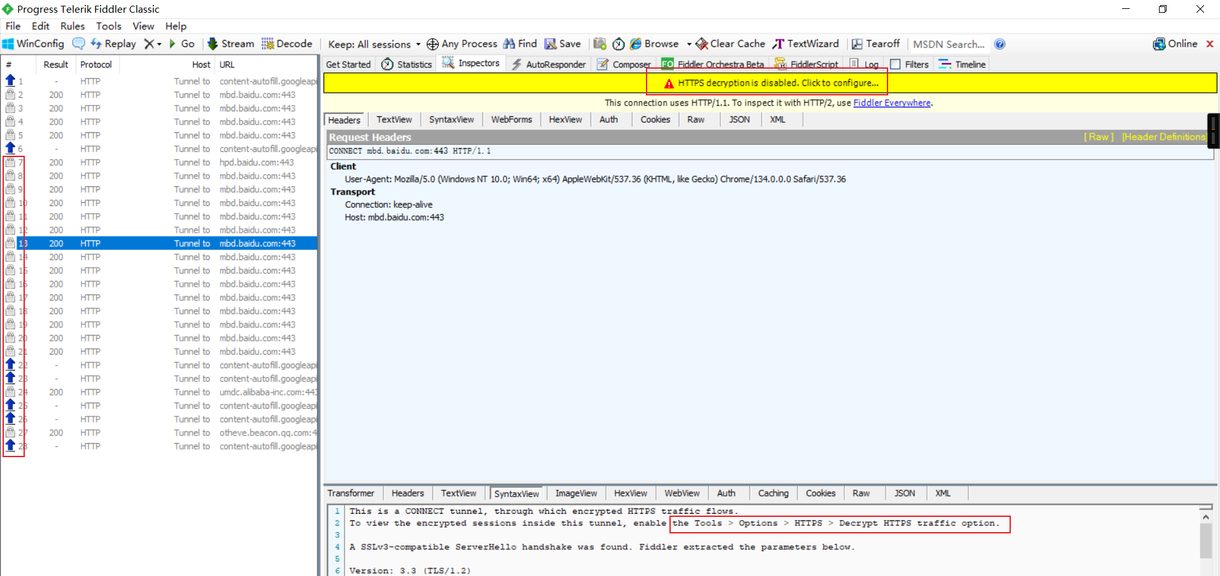Viewport: 1220px width, 576px height.
Task: Open the Keep: All sessions dropdown
Action: 374,44
